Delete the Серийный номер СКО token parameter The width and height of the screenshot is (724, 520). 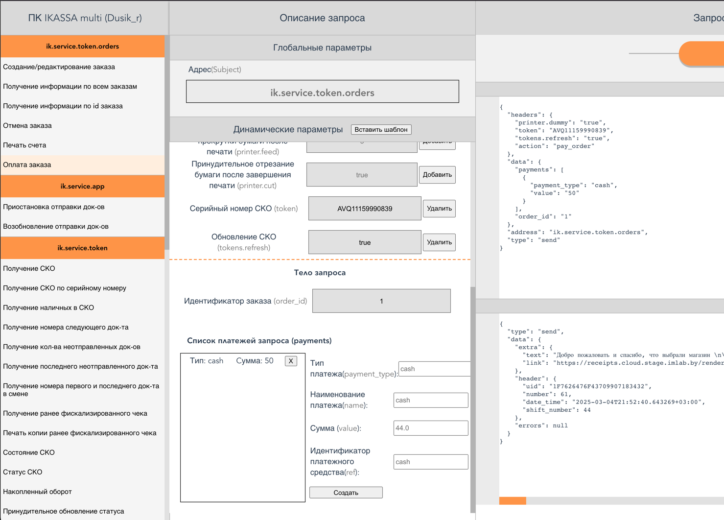click(439, 209)
